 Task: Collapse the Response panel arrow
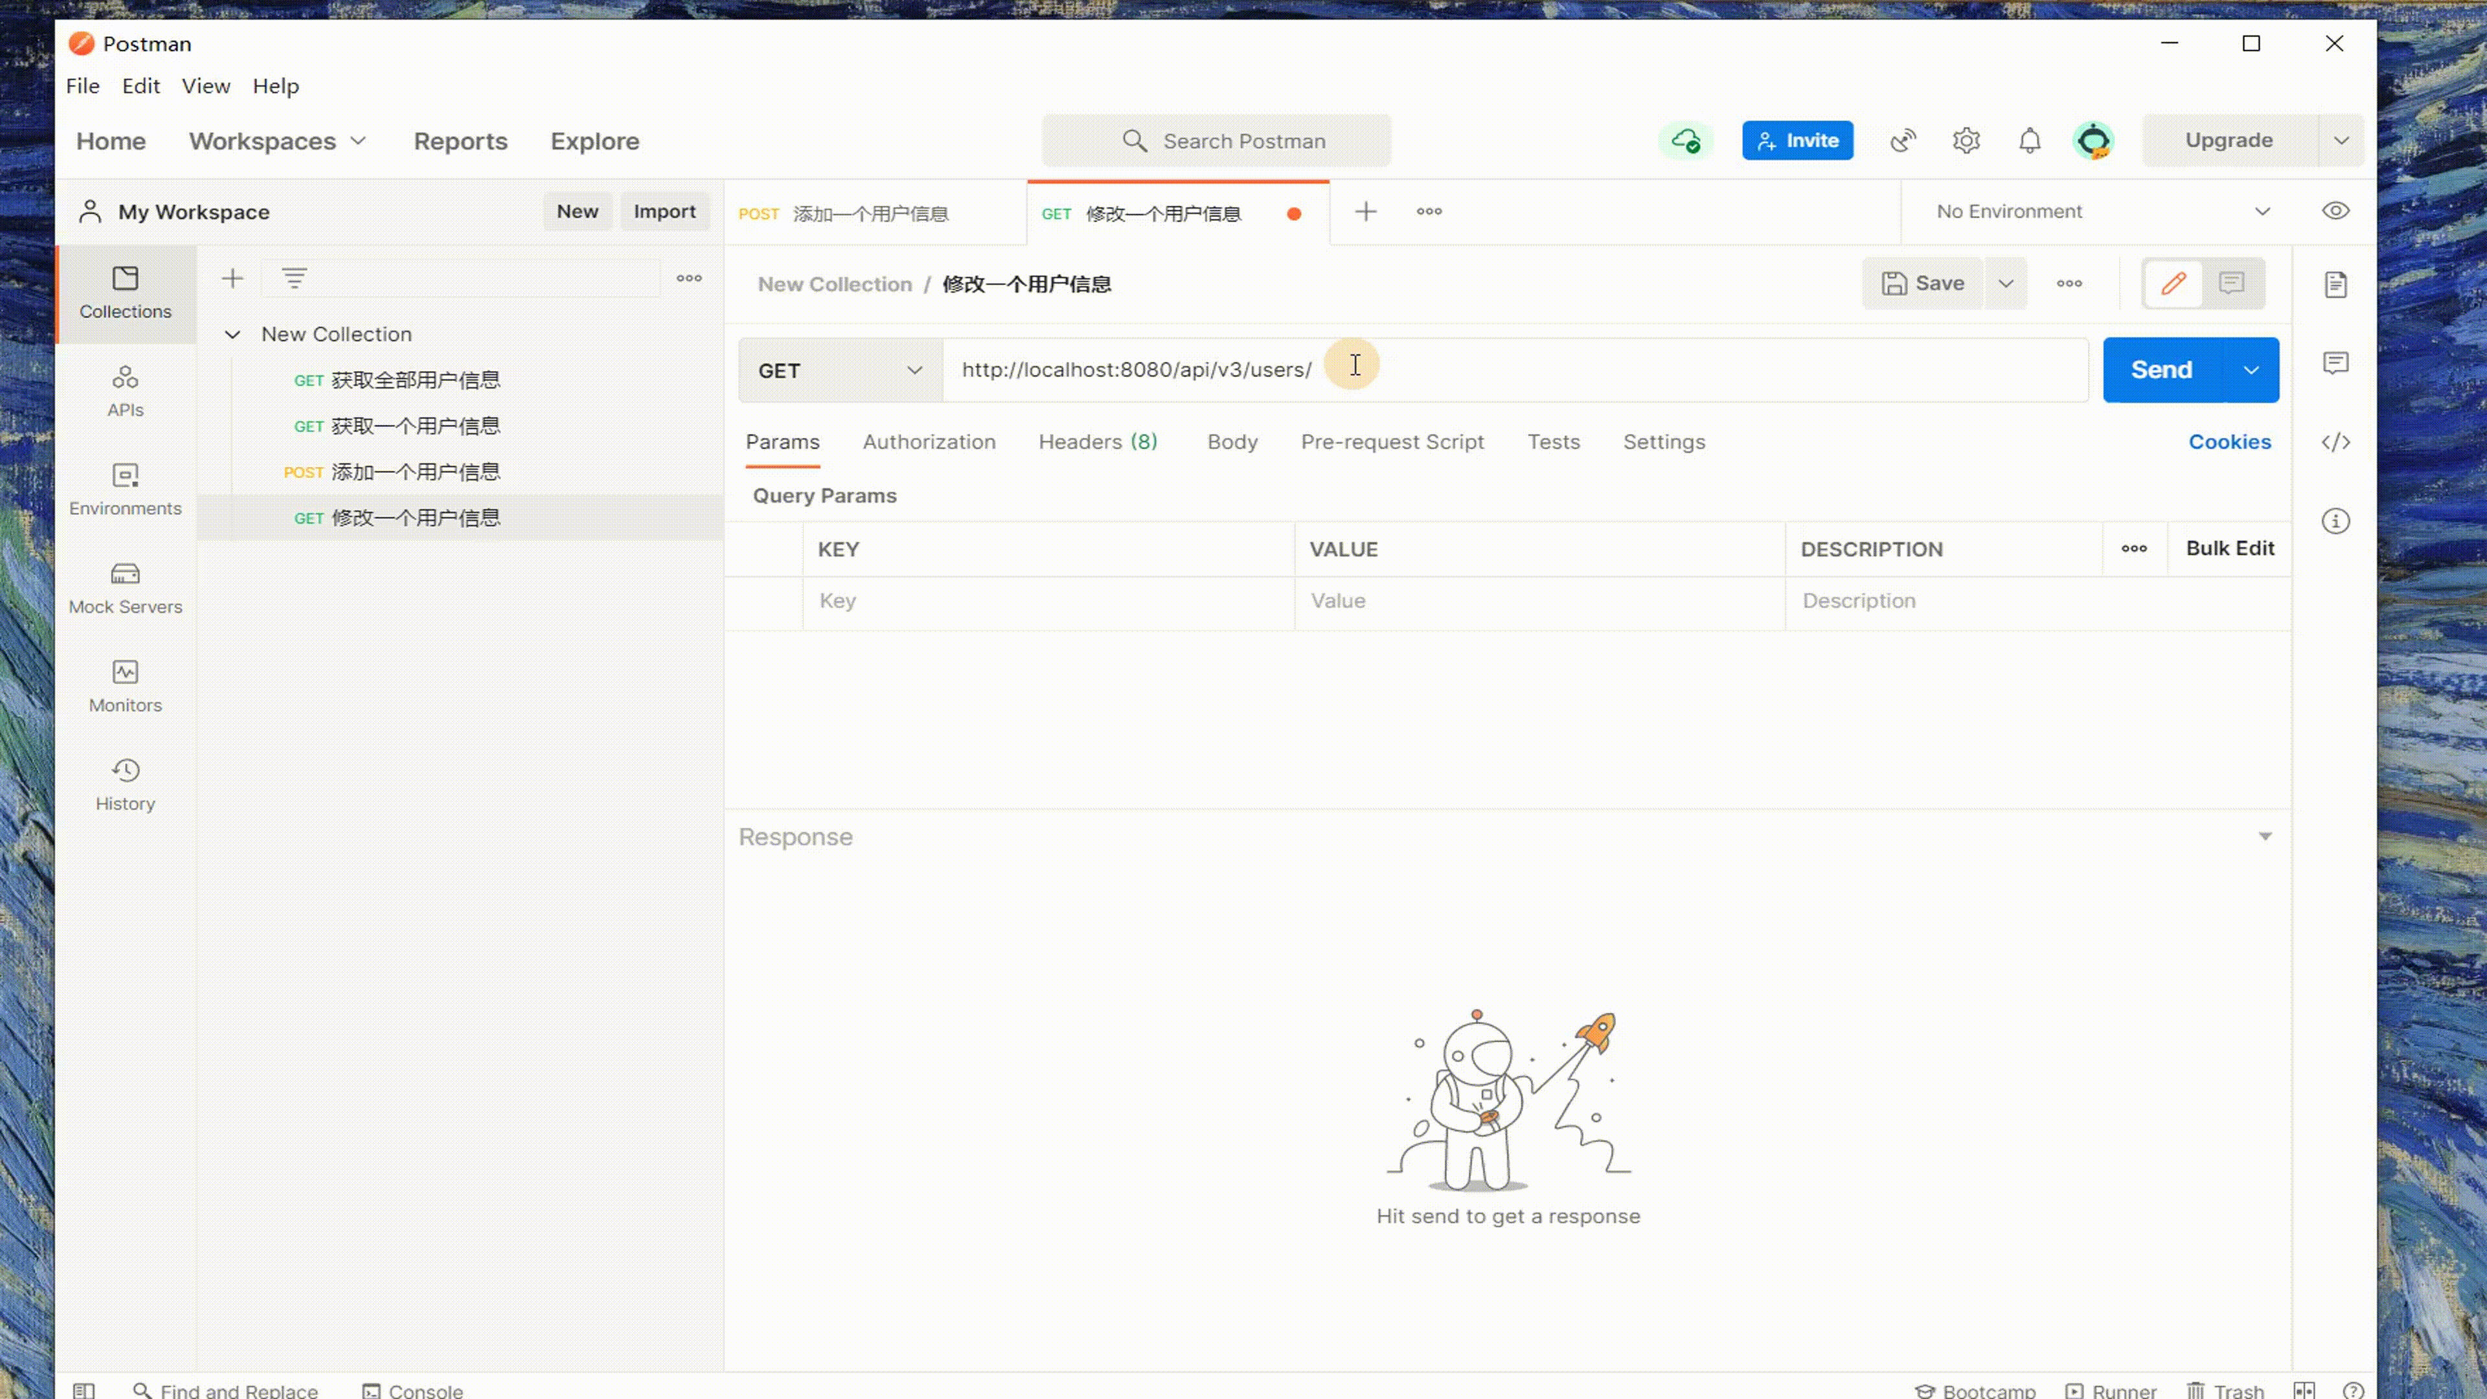2265,836
